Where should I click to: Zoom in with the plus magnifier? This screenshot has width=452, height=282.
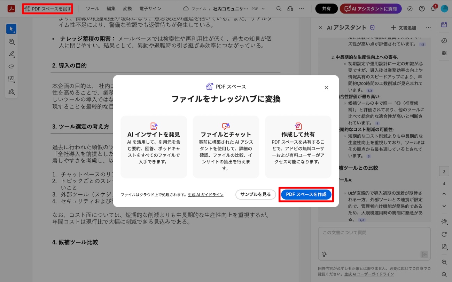(x=444, y=262)
